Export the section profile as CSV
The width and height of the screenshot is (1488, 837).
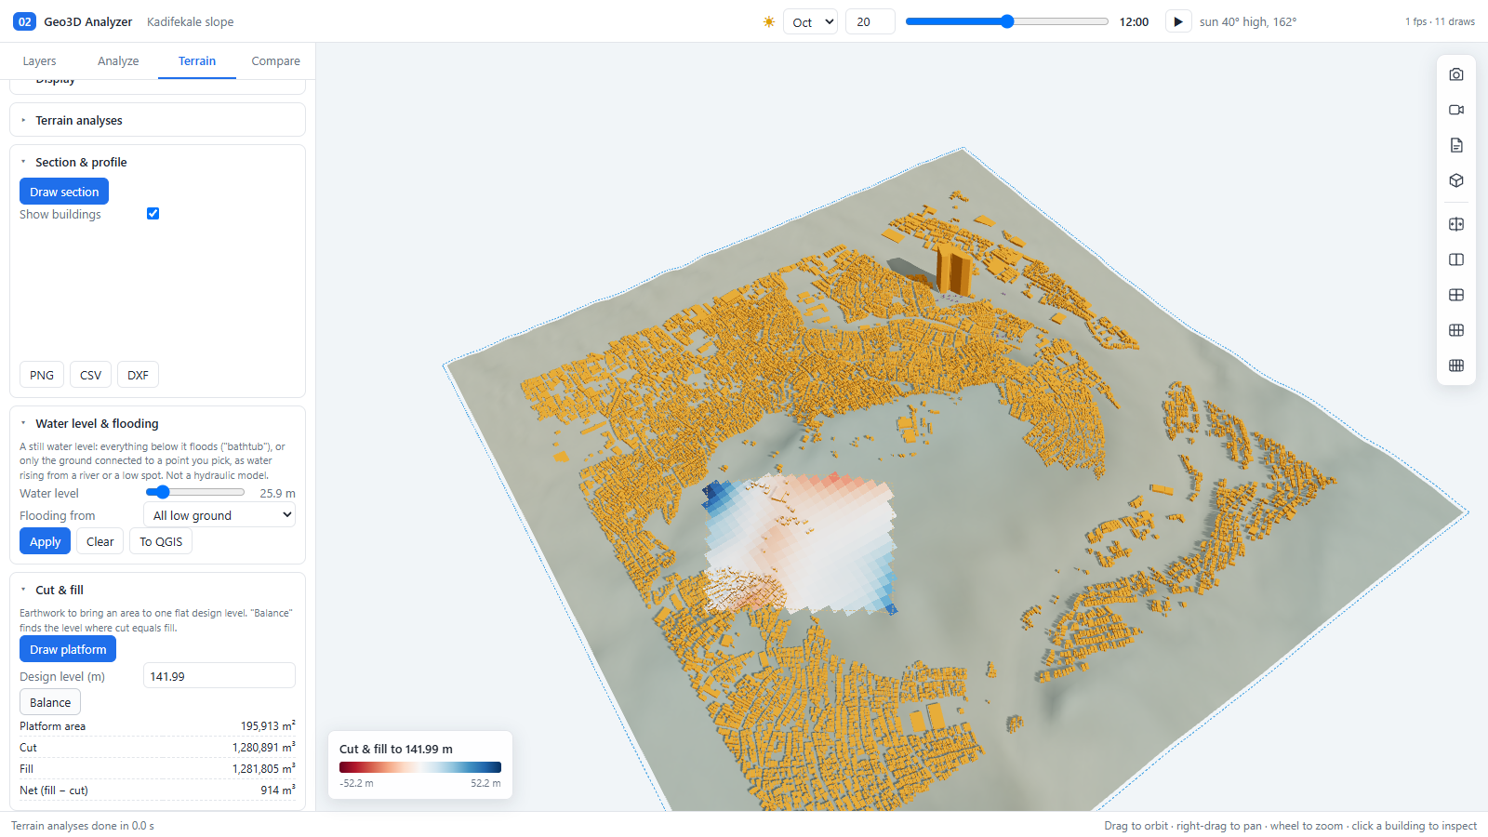click(91, 375)
